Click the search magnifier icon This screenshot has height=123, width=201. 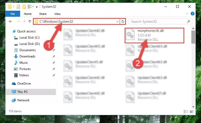[188, 21]
